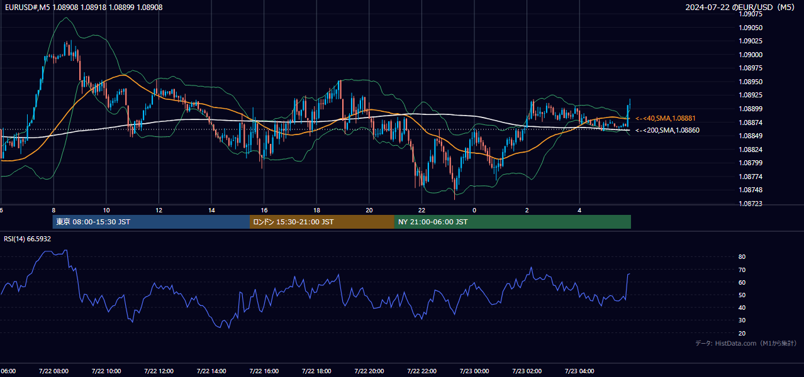Select the NY 21:00-06:00 JST session bar
This screenshot has height=377, width=804.
coord(513,222)
